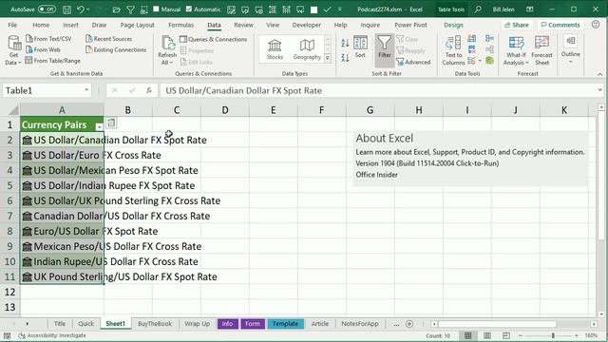
Task: Open Currency Pairs filter dropdown
Action: [x=99, y=126]
